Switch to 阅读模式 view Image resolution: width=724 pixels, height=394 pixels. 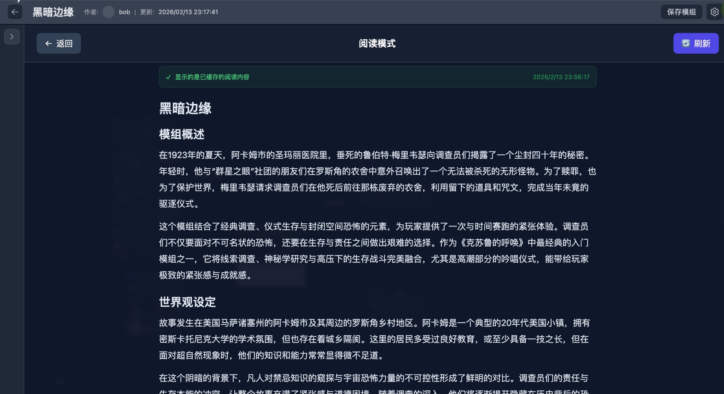pos(377,43)
